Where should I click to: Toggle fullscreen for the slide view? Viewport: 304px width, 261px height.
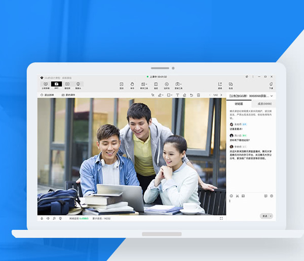pos(221,218)
